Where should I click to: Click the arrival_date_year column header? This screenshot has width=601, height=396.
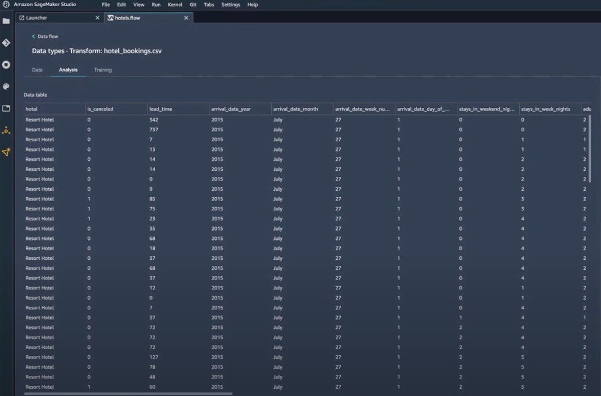(240, 109)
